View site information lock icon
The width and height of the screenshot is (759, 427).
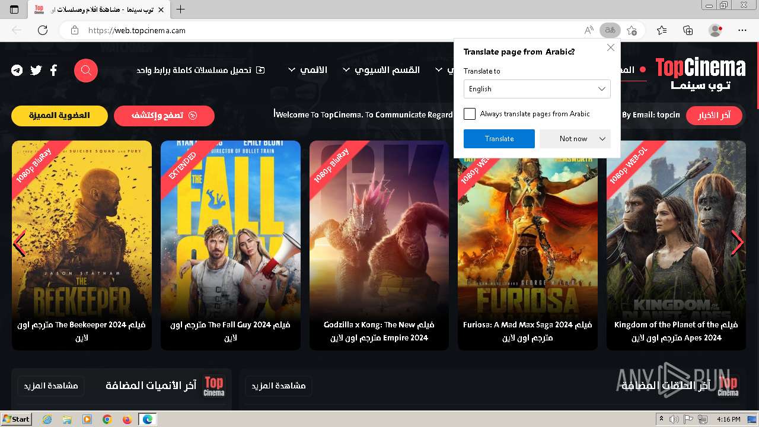(x=74, y=30)
